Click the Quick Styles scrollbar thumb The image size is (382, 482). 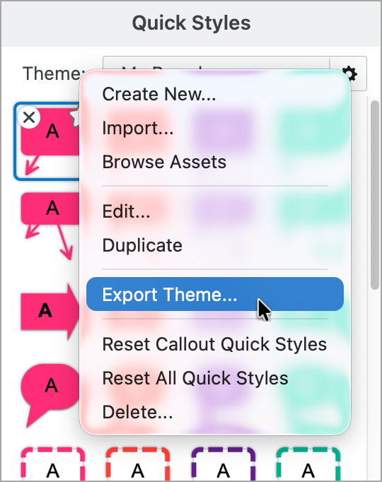[x=375, y=195]
